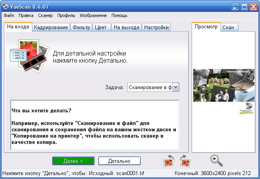
Task: Open the Изображение menu
Action: click(x=93, y=15)
